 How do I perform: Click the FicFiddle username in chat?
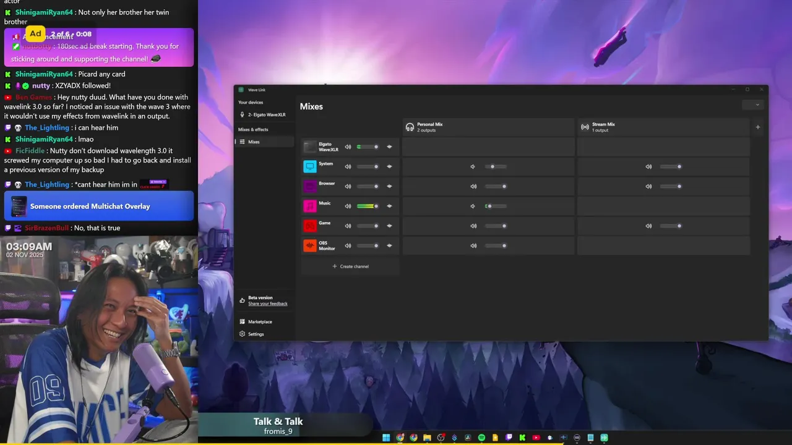point(30,151)
